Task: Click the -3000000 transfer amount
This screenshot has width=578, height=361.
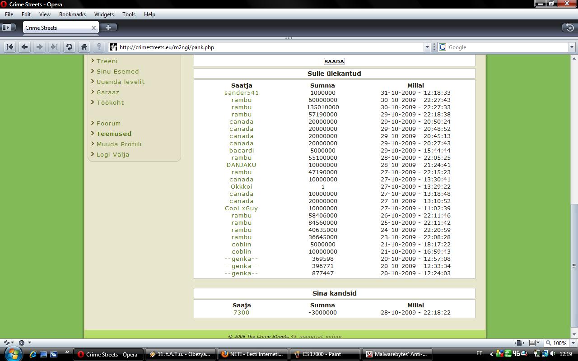Action: tap(323, 312)
